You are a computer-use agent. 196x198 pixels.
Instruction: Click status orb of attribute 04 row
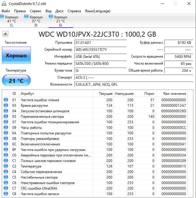point(6,111)
